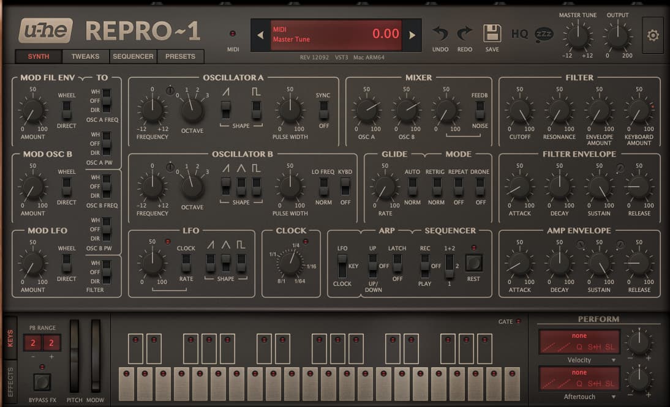Click the Clock division knob

click(290, 263)
